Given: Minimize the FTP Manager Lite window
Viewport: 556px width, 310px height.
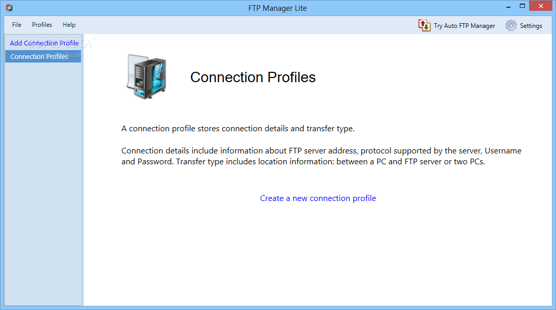Looking at the screenshot, I should 508,6.
